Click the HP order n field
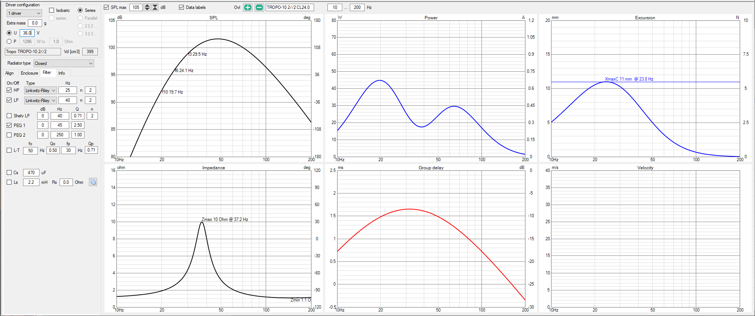 point(90,90)
